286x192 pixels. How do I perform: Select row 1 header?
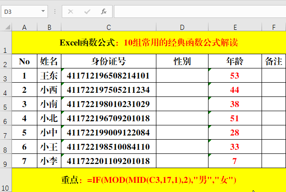[x=6, y=43]
